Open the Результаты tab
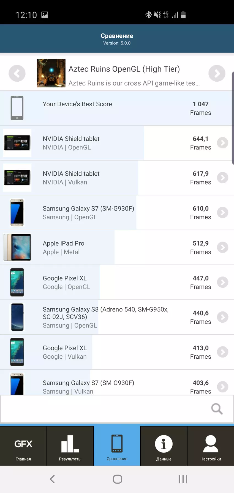 tap(70, 446)
